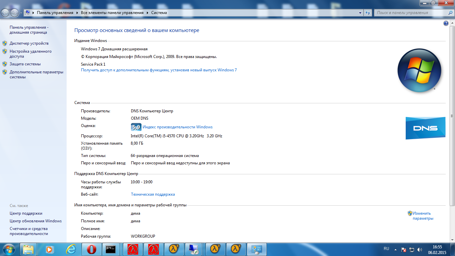The width and height of the screenshot is (455, 256).
Task: Click the vertical scrollbar thumb
Action: pyautogui.click(x=452, y=116)
